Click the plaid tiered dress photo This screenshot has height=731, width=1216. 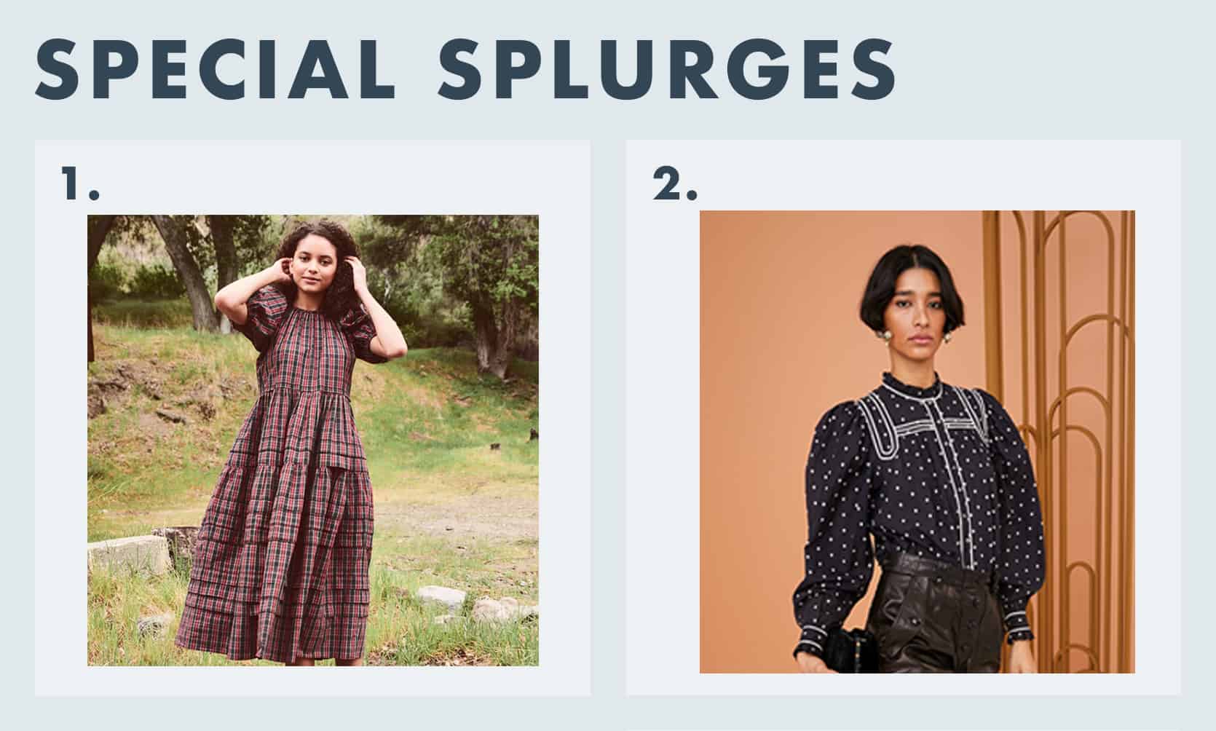point(313,440)
